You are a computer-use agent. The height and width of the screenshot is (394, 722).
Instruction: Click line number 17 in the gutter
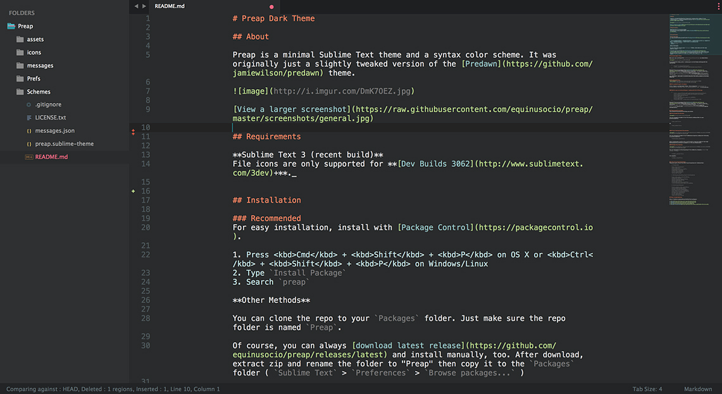146,200
